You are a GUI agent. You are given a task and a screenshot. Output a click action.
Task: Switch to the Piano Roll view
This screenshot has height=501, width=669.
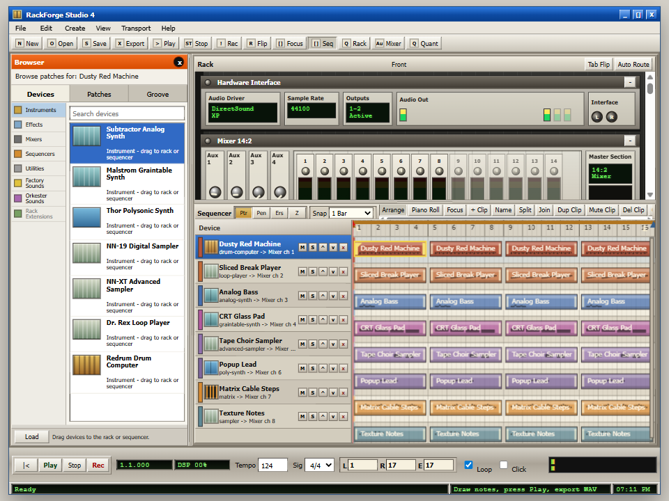[x=425, y=210]
